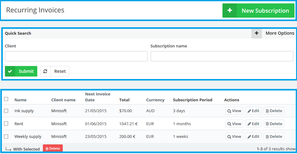
Task: Edit the Rent subscription
Action: click(x=253, y=124)
